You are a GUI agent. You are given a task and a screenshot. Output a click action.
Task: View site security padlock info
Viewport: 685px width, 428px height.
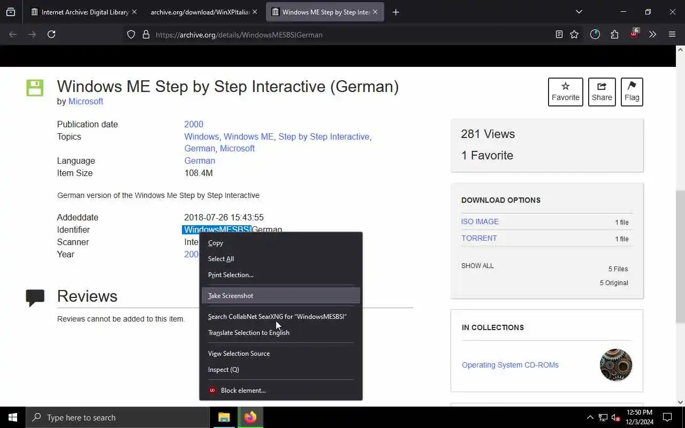point(146,34)
